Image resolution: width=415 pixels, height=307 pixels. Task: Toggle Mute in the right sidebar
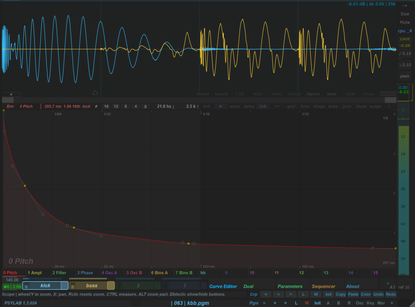point(405,22)
